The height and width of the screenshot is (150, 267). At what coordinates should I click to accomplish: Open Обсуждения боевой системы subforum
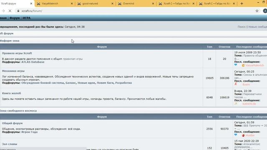click(x=43, y=83)
